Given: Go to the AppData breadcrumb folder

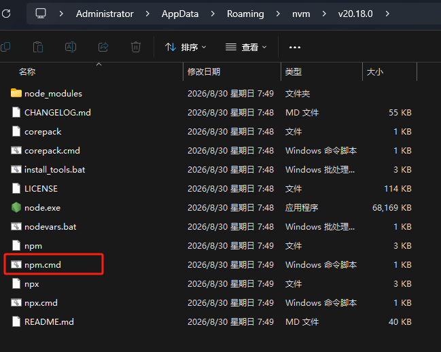Looking at the screenshot, I should click(x=180, y=14).
